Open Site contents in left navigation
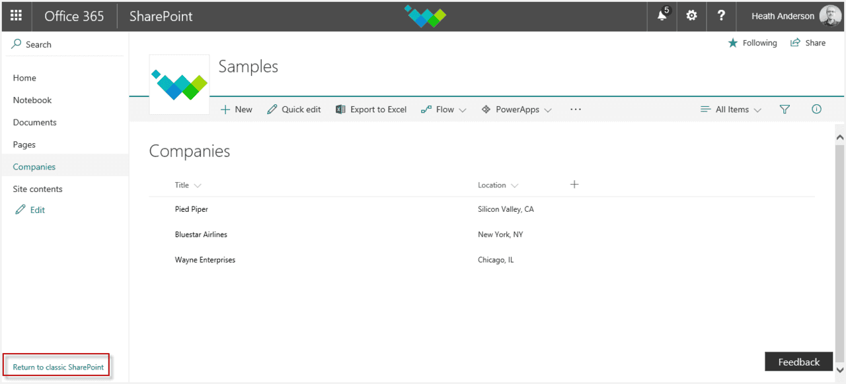The height and width of the screenshot is (384, 846). click(38, 189)
